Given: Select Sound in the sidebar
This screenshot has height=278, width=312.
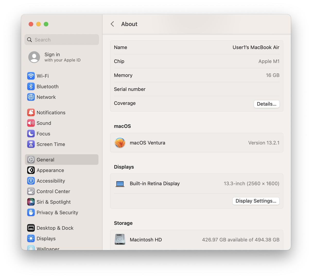Looking at the screenshot, I should click(62, 123).
